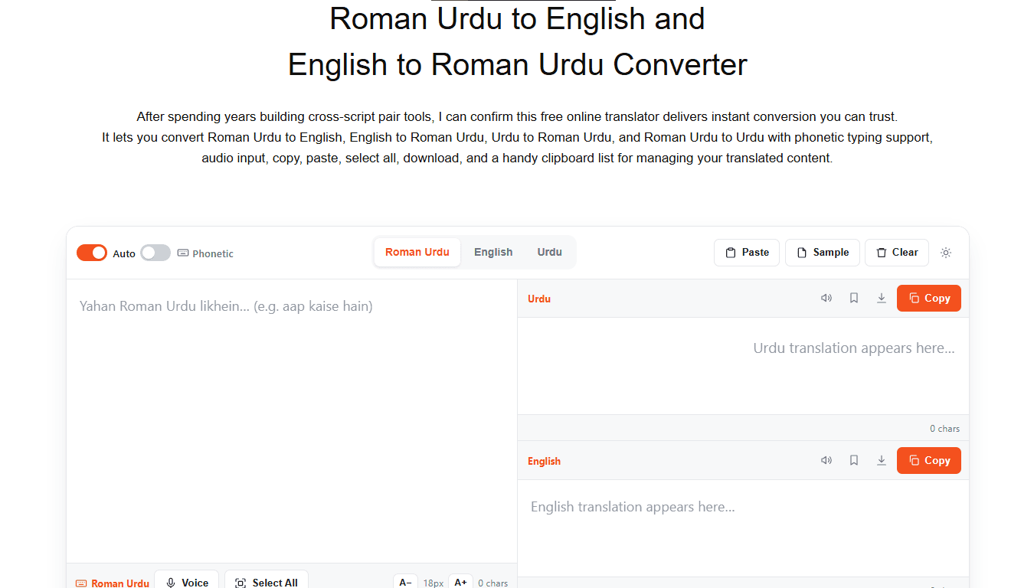Download the English translation
The height and width of the screenshot is (588, 1034).
(x=882, y=461)
